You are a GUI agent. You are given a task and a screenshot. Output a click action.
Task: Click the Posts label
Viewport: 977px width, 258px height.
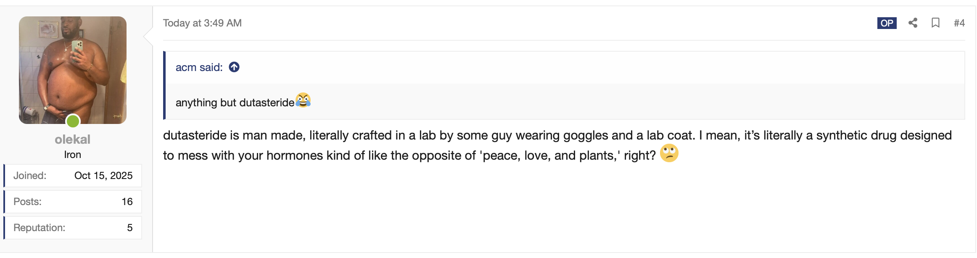coord(27,202)
